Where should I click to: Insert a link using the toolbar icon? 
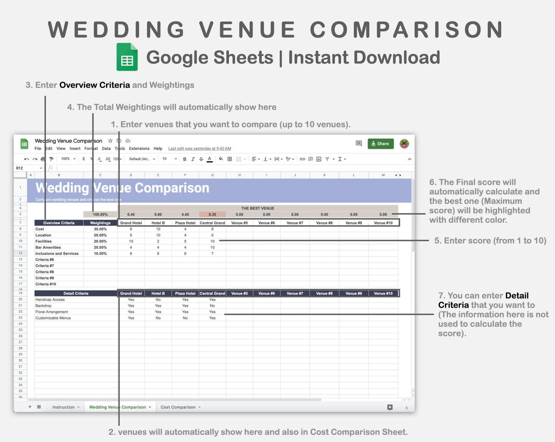tap(302, 159)
